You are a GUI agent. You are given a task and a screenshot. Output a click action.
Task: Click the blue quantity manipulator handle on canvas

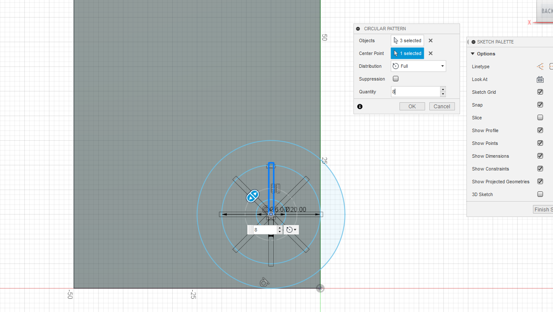(x=253, y=196)
